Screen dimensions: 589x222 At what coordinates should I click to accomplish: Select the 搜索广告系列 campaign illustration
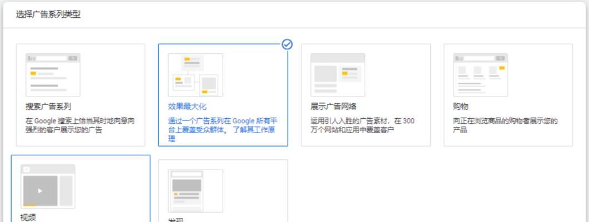click(53, 75)
